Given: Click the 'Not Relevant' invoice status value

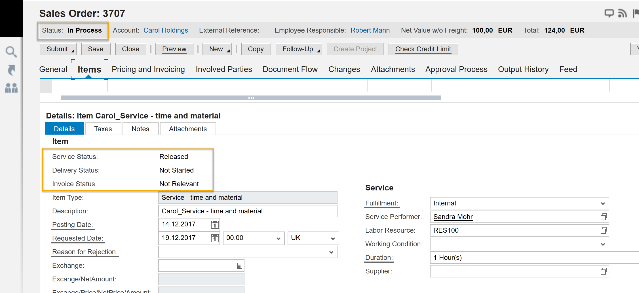Looking at the screenshot, I should coord(179,184).
